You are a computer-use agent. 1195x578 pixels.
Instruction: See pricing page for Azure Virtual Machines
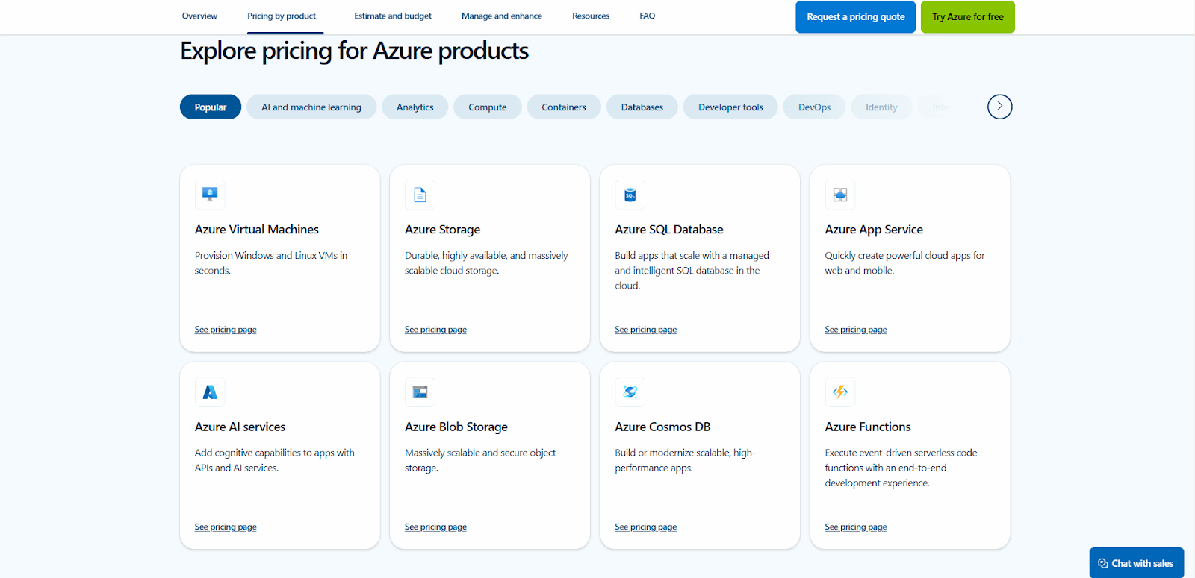(x=226, y=330)
